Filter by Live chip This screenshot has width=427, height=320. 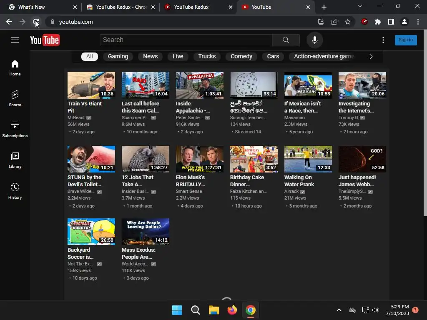click(x=178, y=56)
